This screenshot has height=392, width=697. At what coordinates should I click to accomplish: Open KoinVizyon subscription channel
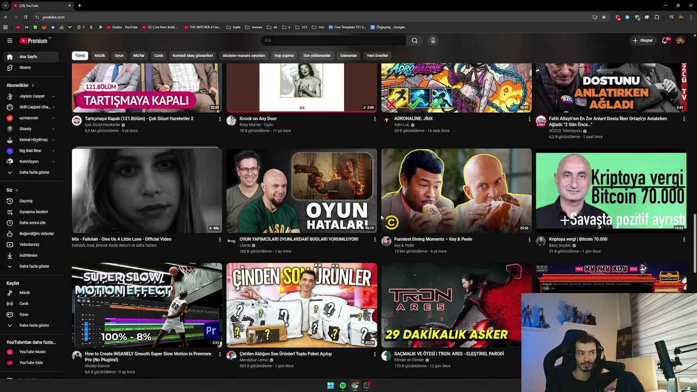pyautogui.click(x=30, y=162)
